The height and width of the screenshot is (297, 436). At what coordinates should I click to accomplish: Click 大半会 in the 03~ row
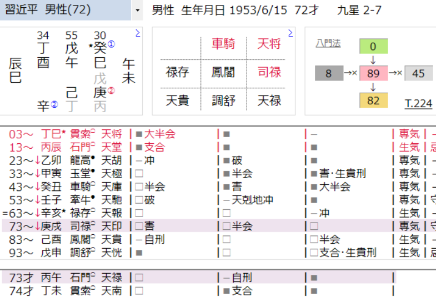click(160, 134)
